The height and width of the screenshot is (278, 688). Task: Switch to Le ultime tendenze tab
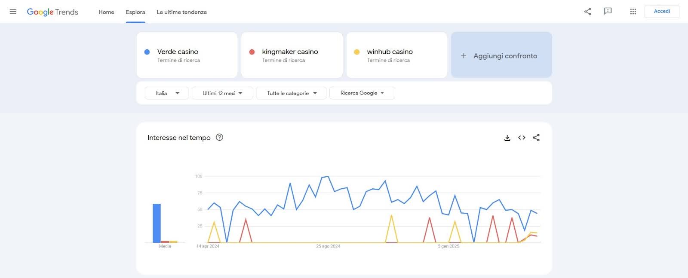click(181, 12)
